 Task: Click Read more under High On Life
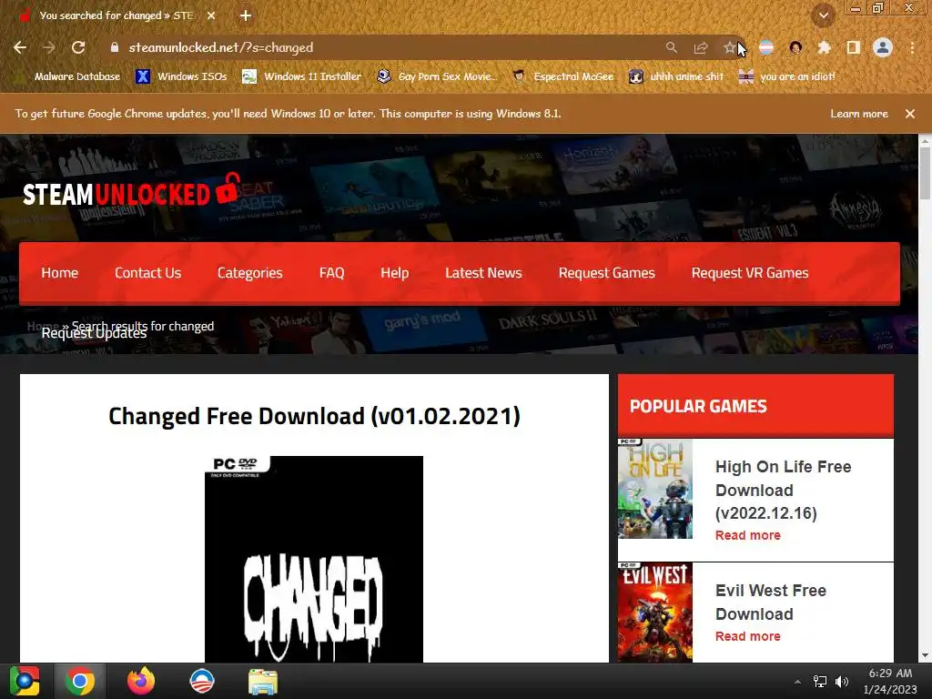click(x=748, y=535)
